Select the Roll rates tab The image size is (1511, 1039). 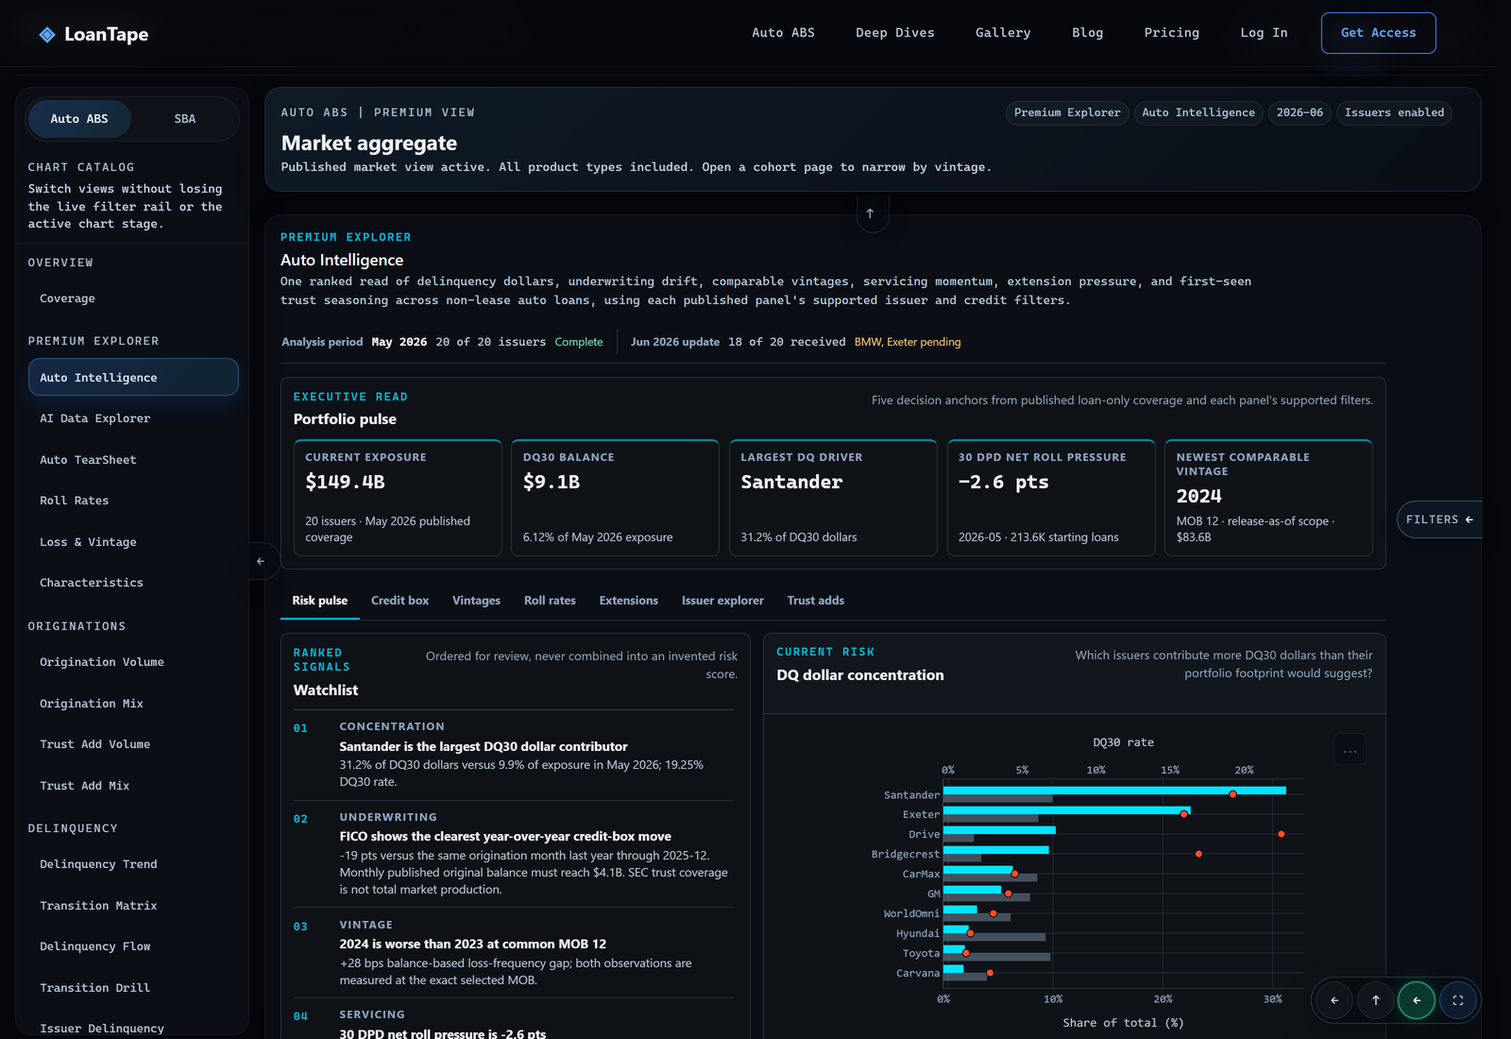(x=550, y=601)
